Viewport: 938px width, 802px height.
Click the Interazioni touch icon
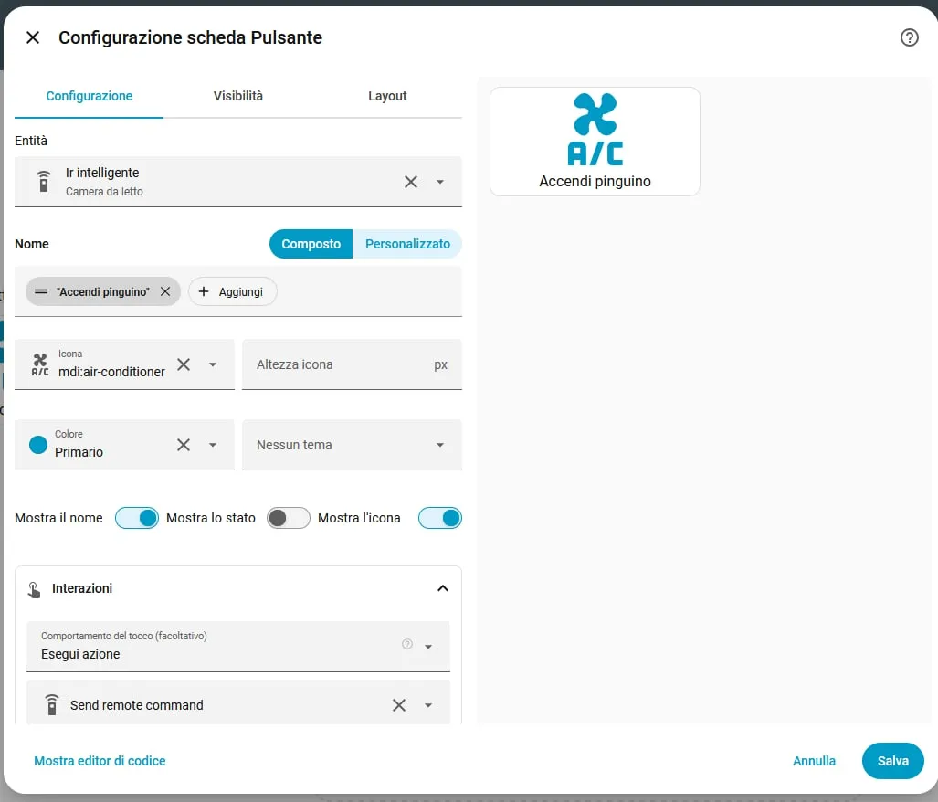tap(34, 590)
